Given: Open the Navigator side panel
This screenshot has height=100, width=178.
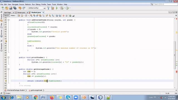Looking at the screenshot, I should pyautogui.click(x=1, y=47).
